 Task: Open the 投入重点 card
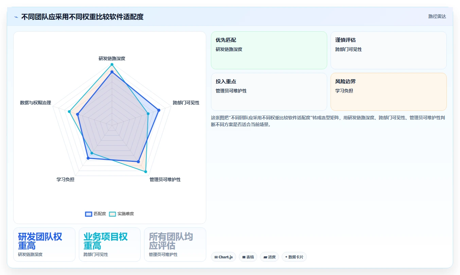(x=269, y=92)
